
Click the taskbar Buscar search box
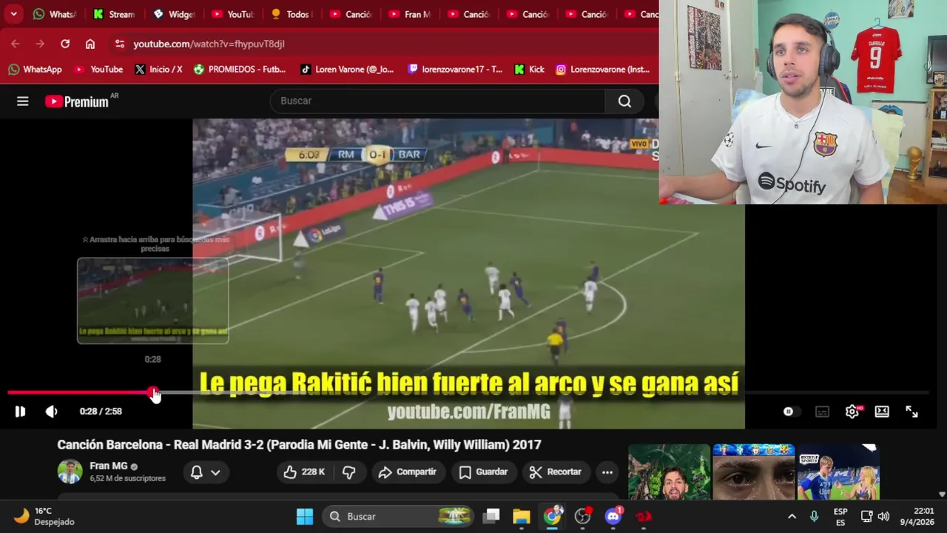coord(398,517)
